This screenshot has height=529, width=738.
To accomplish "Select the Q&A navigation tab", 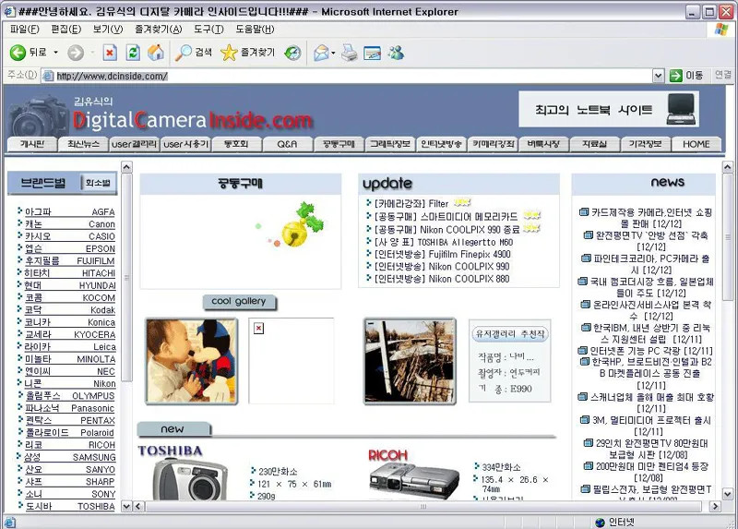I will coord(287,144).
